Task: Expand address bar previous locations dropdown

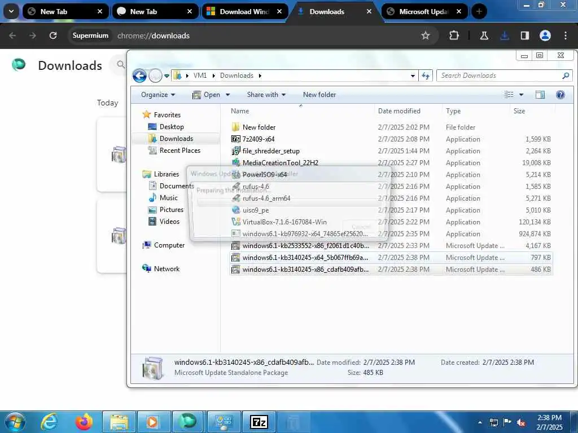Action: [413, 76]
